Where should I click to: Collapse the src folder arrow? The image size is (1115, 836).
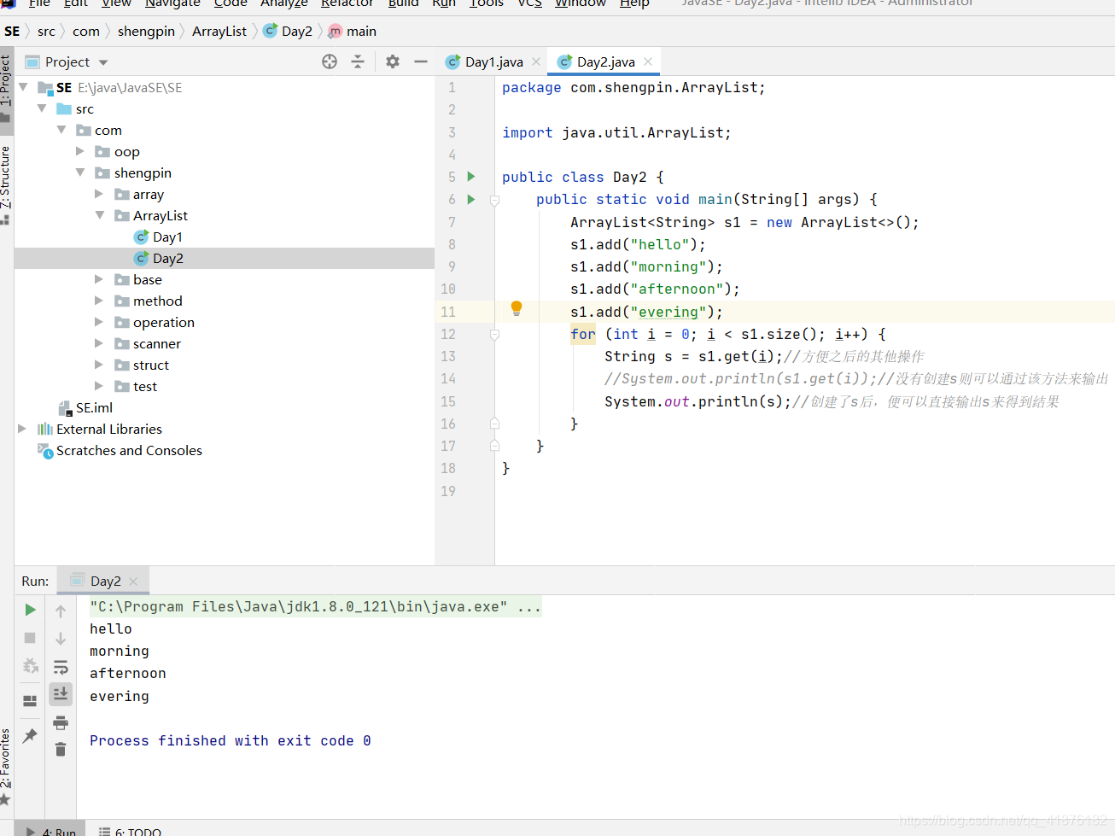(x=42, y=108)
